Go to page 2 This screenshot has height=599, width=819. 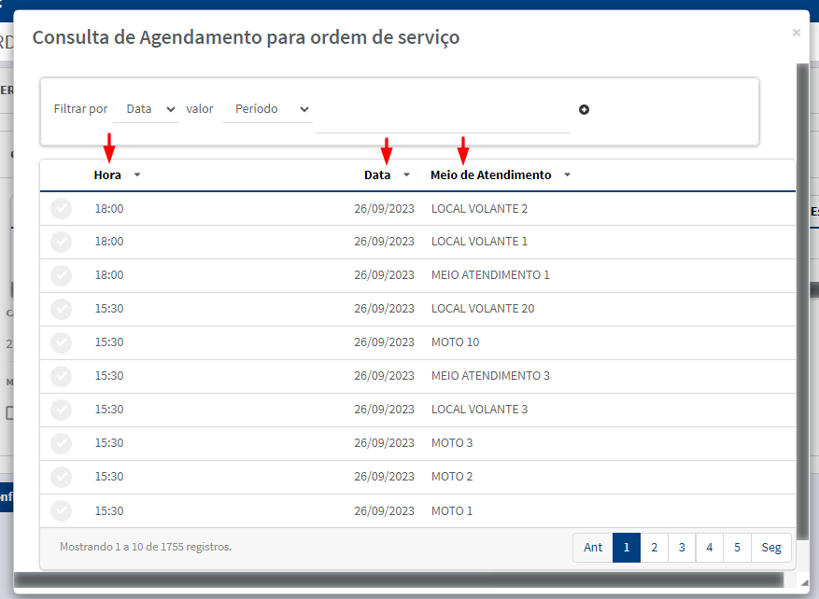[x=654, y=548]
